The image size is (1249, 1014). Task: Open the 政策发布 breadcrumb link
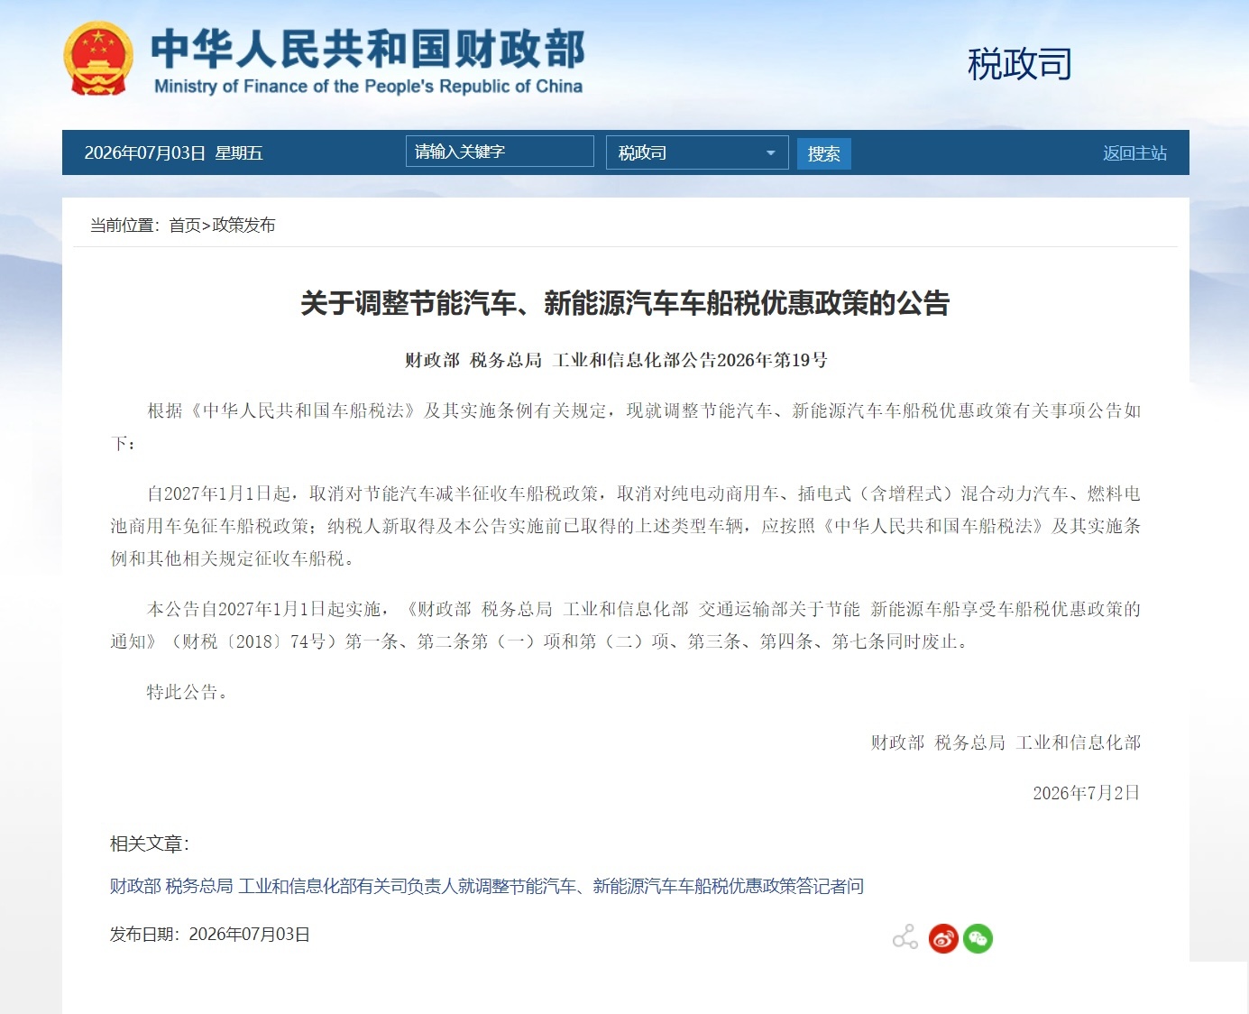click(x=243, y=226)
